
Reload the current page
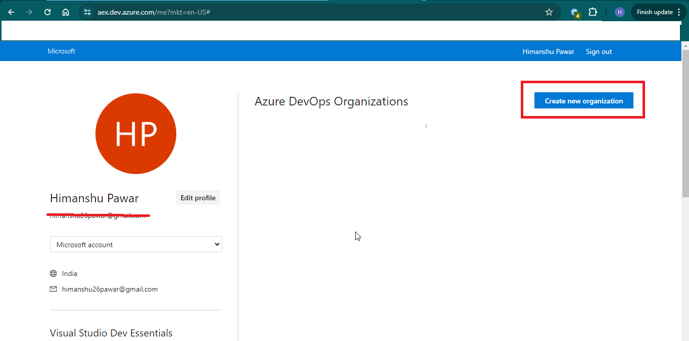coord(47,12)
